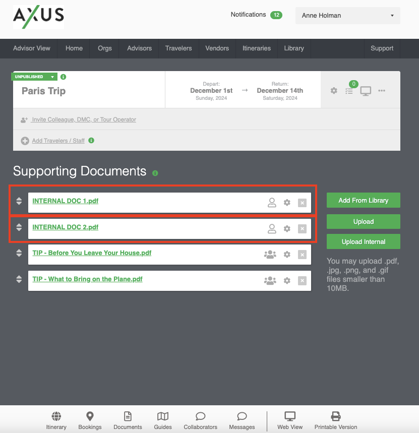Click the checklist icon with zero badge
419x433 pixels.
(x=349, y=91)
